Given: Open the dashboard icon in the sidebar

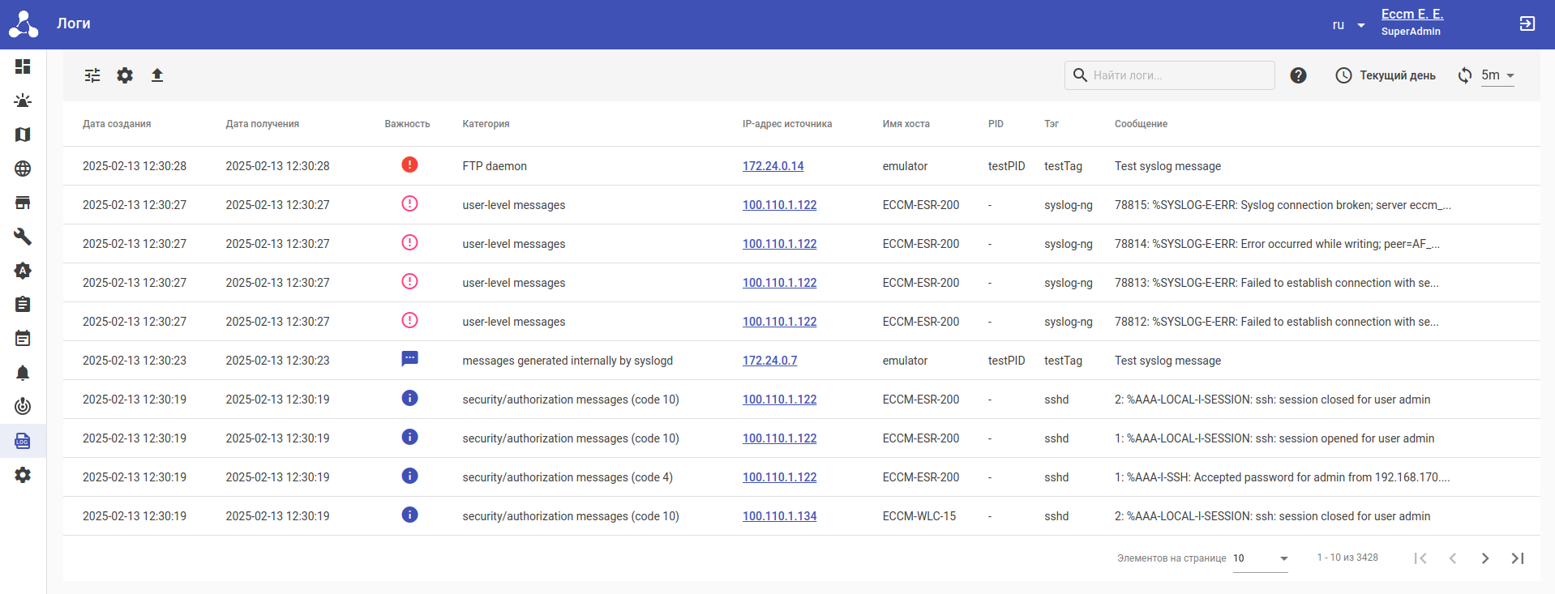Looking at the screenshot, I should pyautogui.click(x=23, y=66).
